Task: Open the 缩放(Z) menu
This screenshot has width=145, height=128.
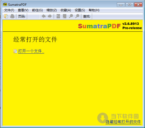Action: [x=52, y=10]
